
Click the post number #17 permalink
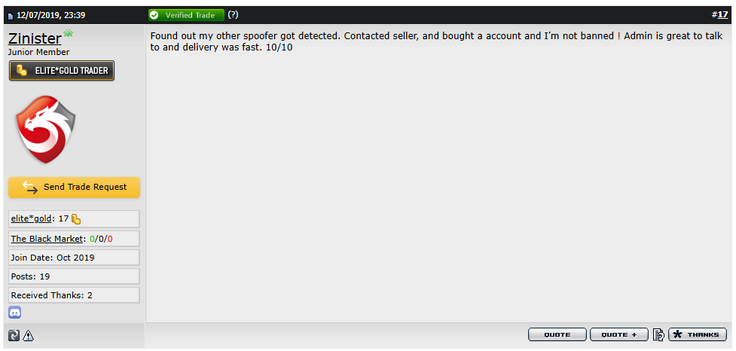click(x=722, y=14)
